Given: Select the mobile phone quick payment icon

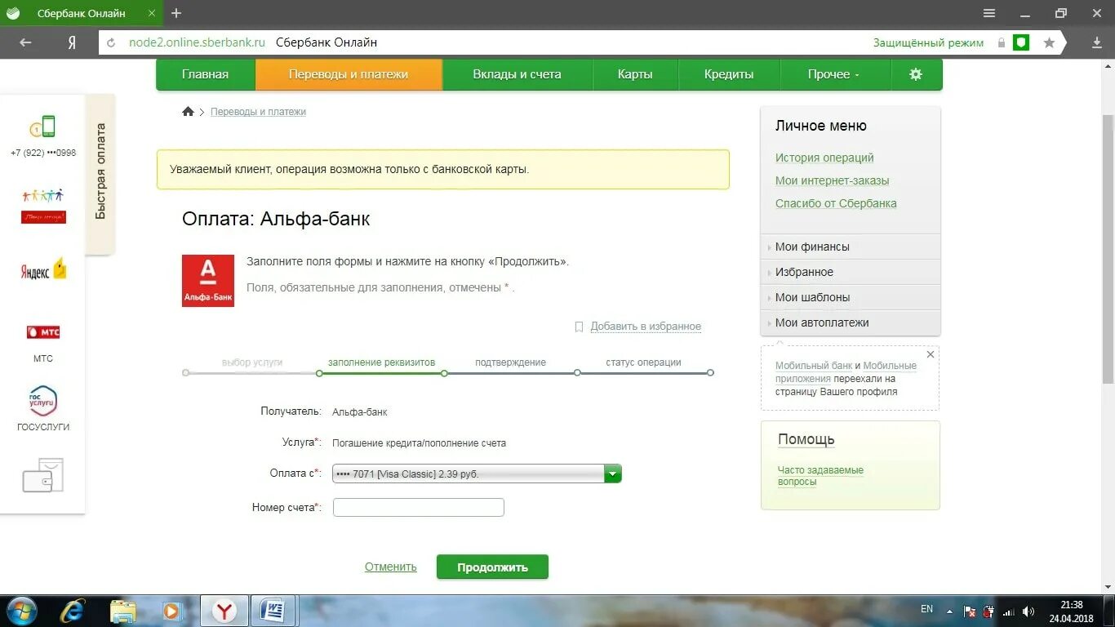Looking at the screenshot, I should 42,127.
